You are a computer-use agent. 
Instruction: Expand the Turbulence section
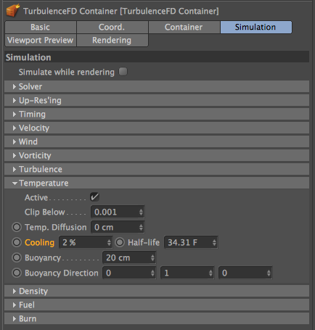click(x=157, y=169)
